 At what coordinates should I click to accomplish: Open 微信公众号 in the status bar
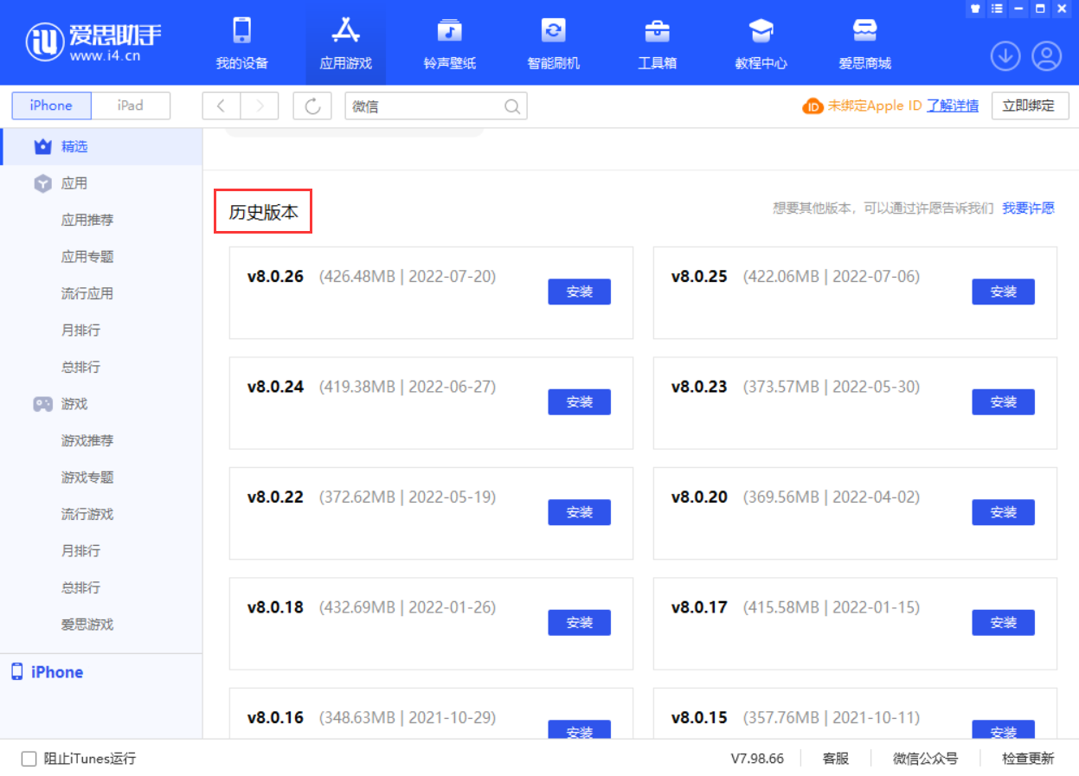[x=926, y=759]
